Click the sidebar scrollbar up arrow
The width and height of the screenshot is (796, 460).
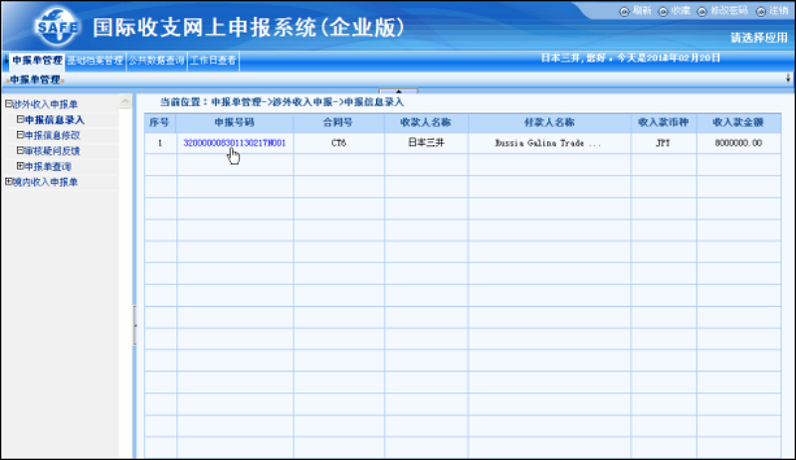[125, 102]
